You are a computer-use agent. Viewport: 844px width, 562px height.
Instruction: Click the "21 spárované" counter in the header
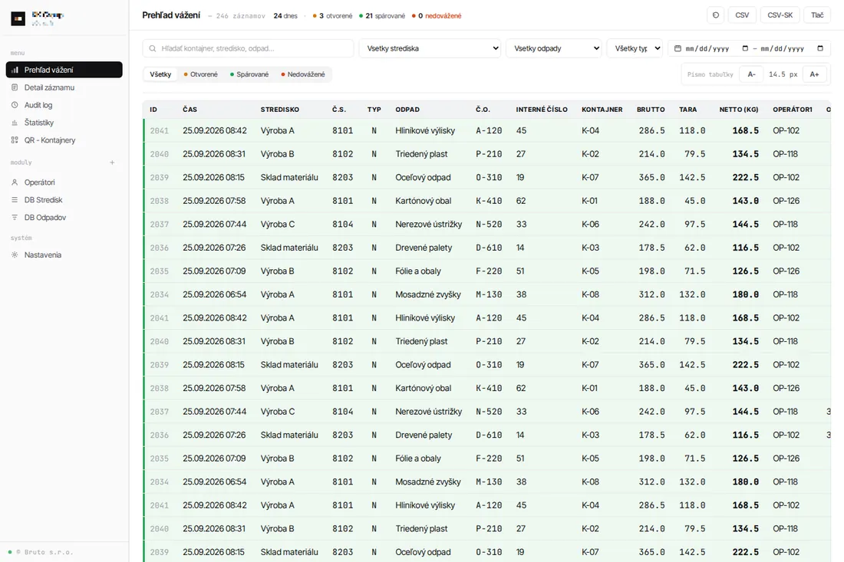[x=382, y=15]
